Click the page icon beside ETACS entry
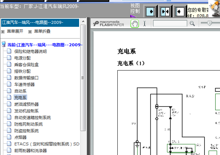 (9, 144)
